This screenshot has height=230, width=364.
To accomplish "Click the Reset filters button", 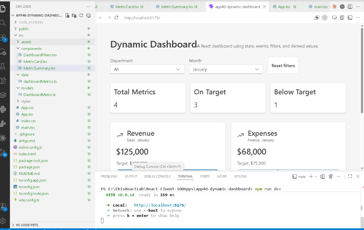I will point(283,66).
